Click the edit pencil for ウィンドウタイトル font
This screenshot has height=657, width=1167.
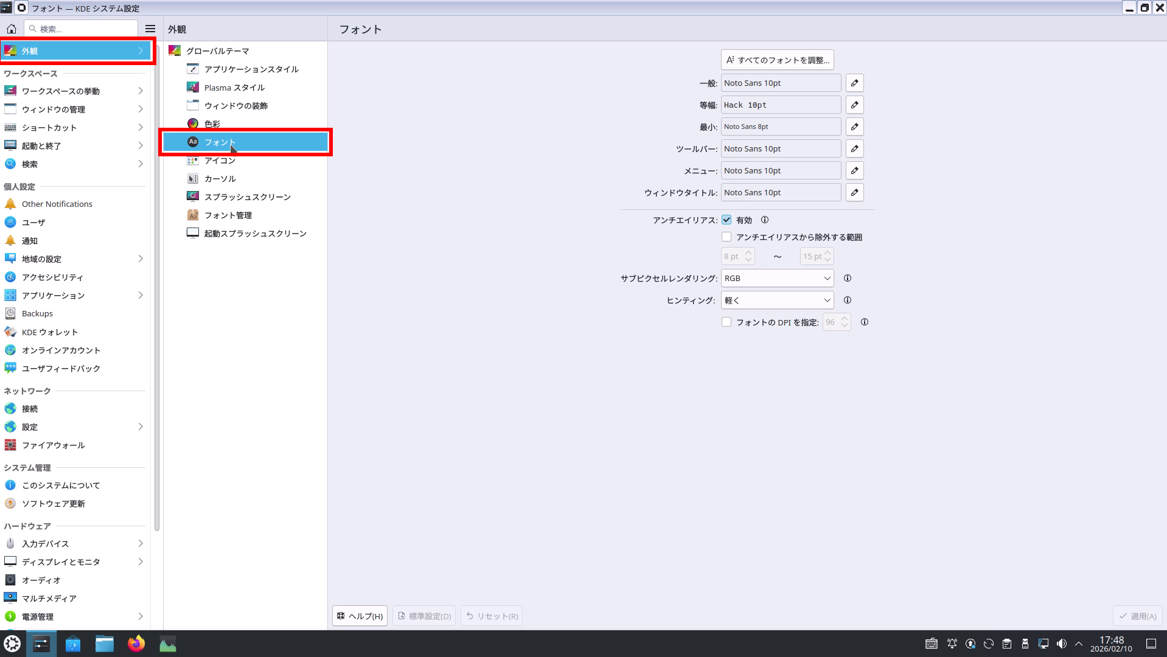(x=854, y=193)
